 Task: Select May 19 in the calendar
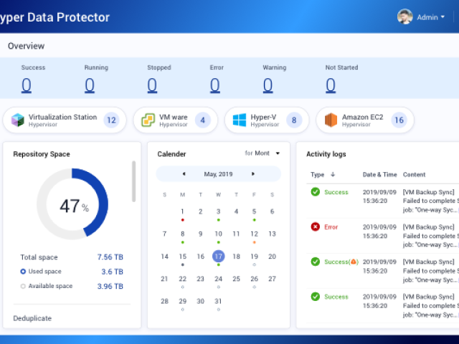[x=254, y=257]
